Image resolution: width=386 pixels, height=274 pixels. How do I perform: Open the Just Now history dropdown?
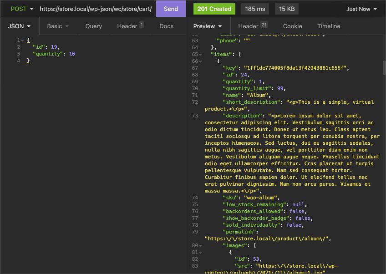(x=361, y=9)
